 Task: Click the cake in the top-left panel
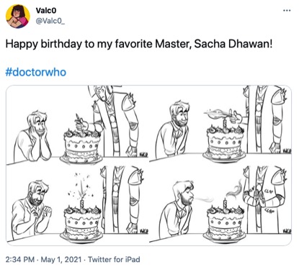[81, 147]
